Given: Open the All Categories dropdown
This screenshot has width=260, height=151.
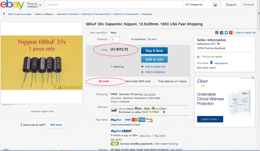Looking at the screenshot, I should click(201, 5).
